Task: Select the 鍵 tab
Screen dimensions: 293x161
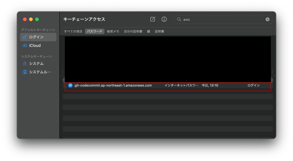Action: tap(148, 31)
